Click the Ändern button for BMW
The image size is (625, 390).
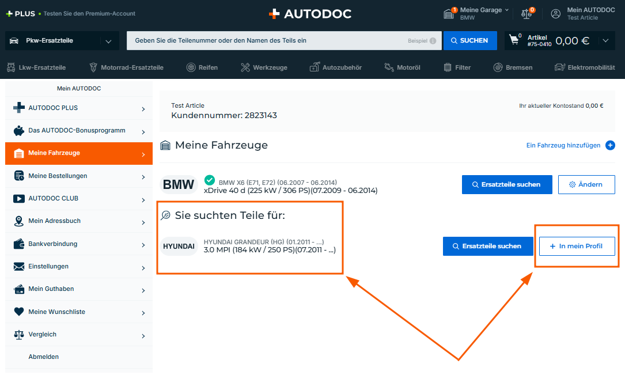click(x=586, y=184)
